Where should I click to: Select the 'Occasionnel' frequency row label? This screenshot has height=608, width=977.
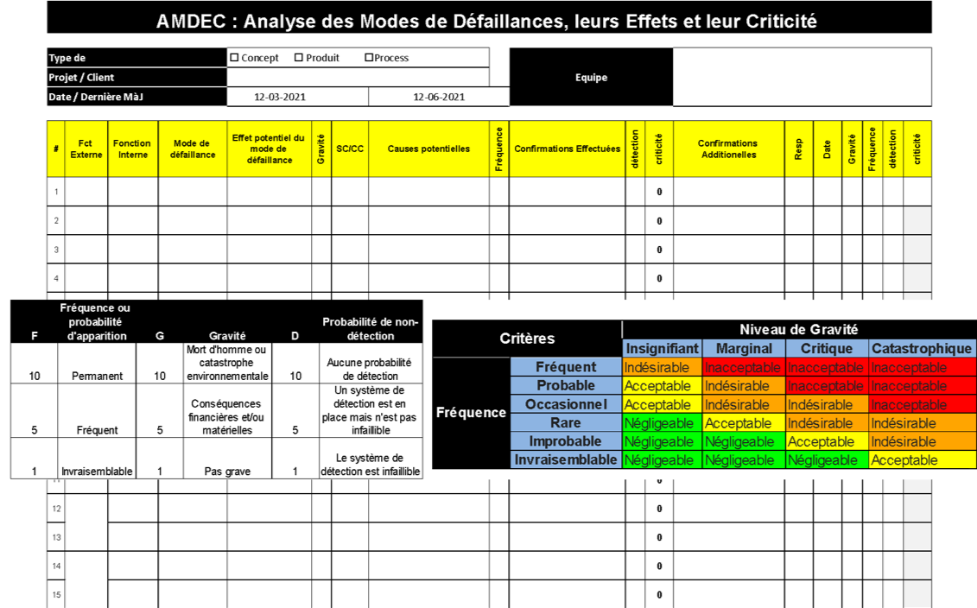tap(566, 404)
